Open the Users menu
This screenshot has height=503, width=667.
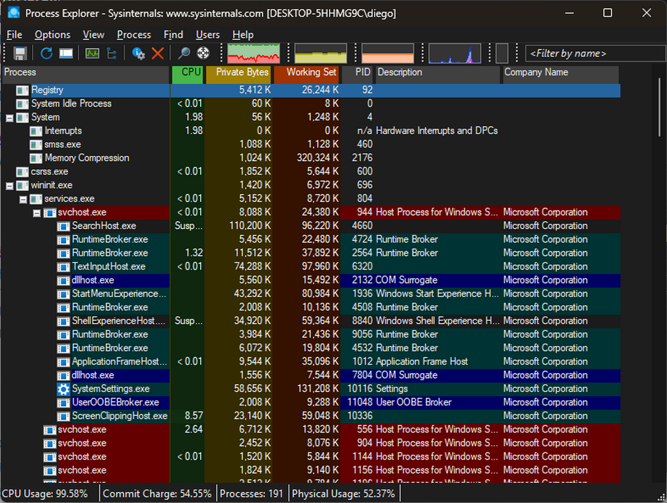[208, 35]
